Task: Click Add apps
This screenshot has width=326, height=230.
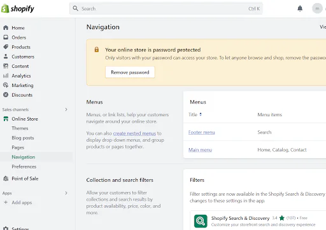Action: tap(22, 203)
